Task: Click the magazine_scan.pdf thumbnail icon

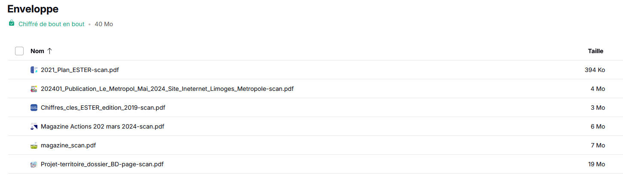Action: pos(34,145)
